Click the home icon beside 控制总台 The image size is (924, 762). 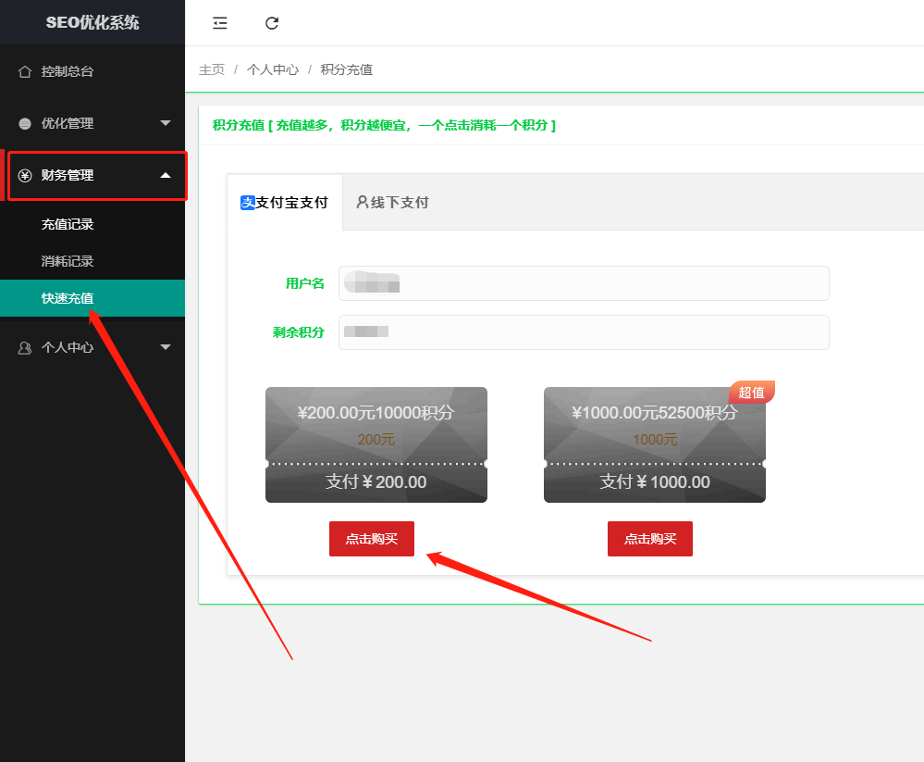[x=25, y=71]
